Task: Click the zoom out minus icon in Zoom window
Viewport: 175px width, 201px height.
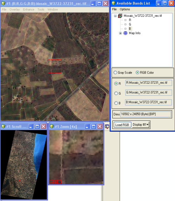Action: [x=51, y=182]
